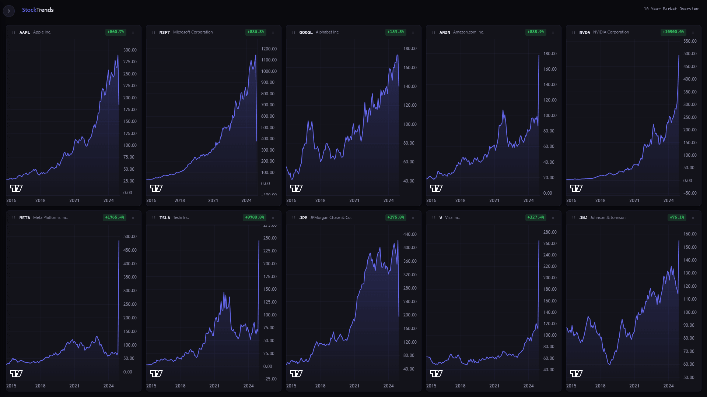
Task: Remove the Amazon.com Inc. chart card
Action: click(553, 32)
